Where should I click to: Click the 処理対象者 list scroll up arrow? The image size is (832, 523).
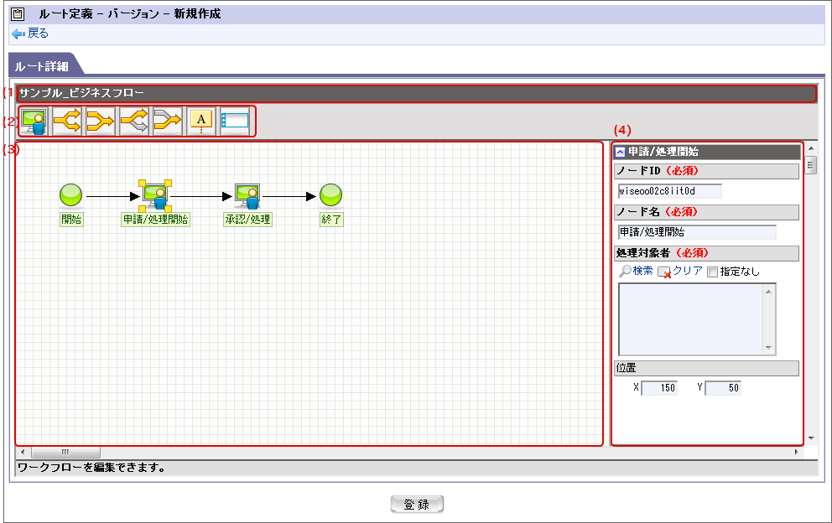pyautogui.click(x=768, y=291)
